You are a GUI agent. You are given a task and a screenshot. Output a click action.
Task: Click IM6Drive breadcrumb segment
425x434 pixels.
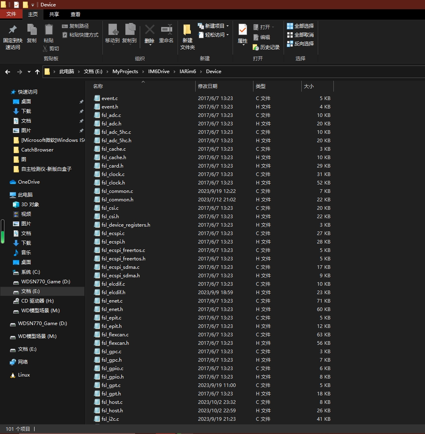[159, 72]
